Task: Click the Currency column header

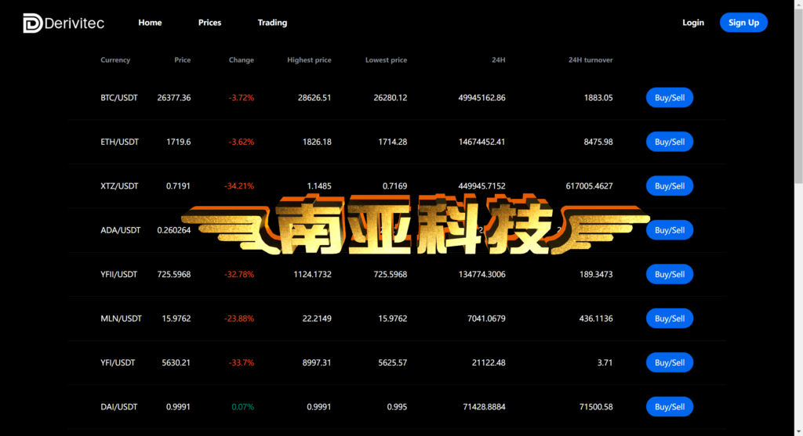Action: click(115, 59)
